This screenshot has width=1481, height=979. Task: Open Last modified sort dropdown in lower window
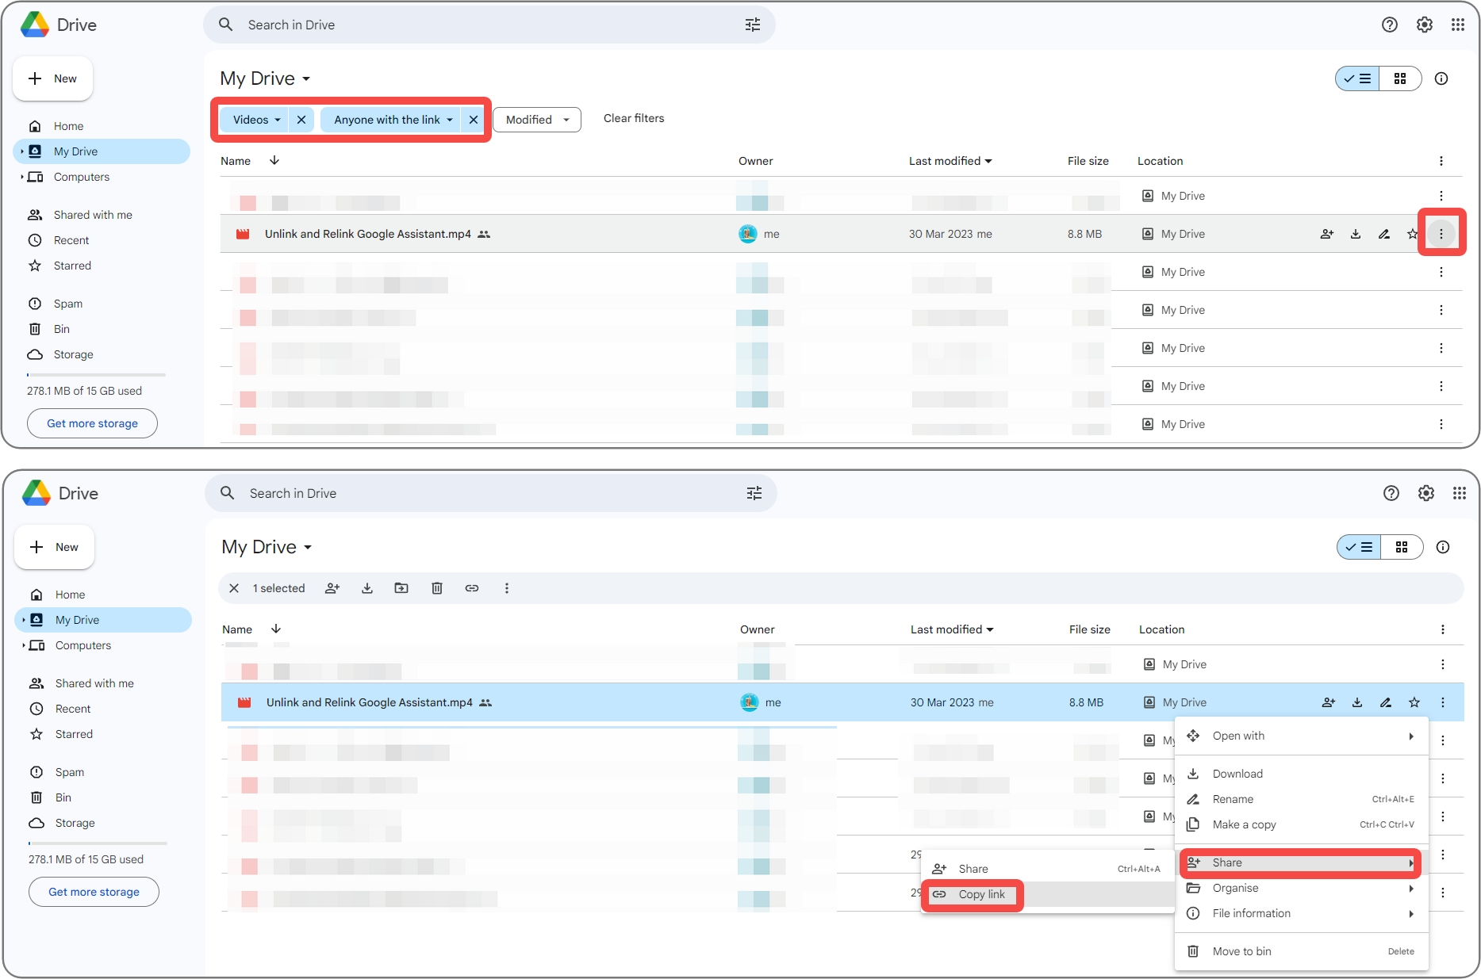[952, 629]
